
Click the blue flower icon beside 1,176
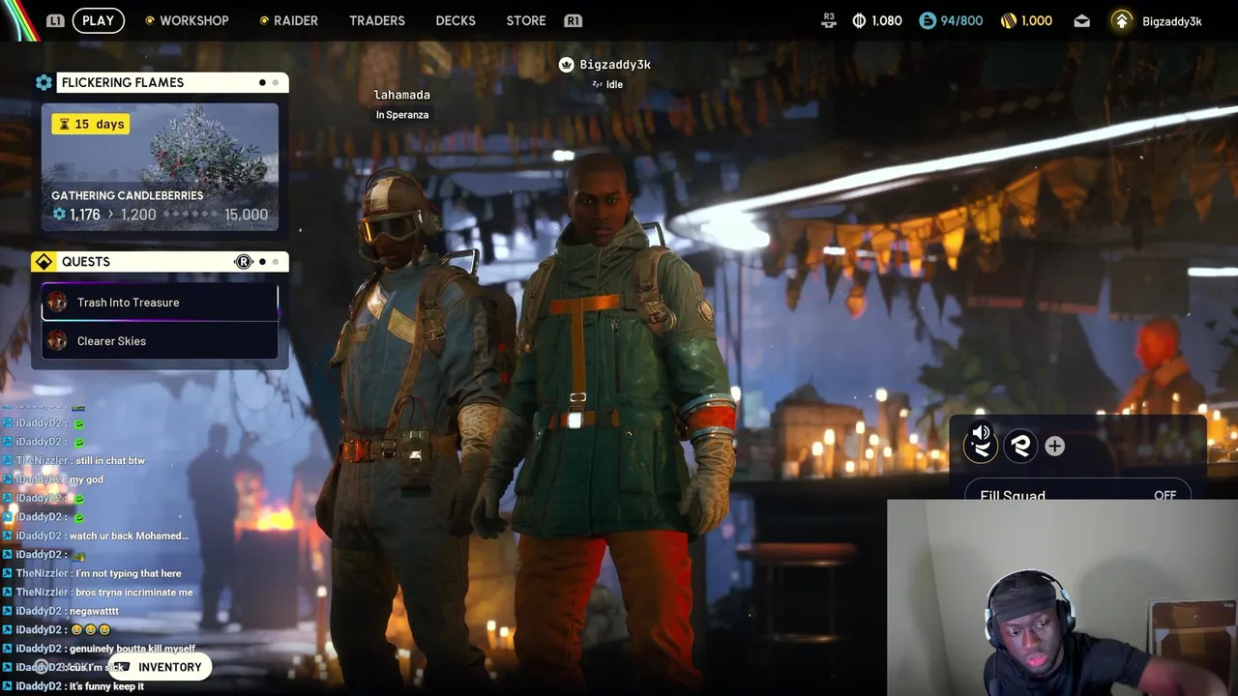(x=59, y=215)
